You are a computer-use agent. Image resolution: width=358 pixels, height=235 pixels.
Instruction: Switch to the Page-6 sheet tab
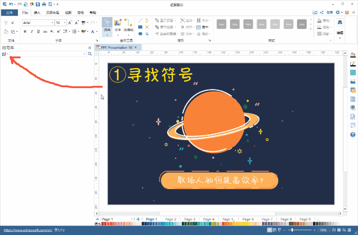click(x=248, y=219)
